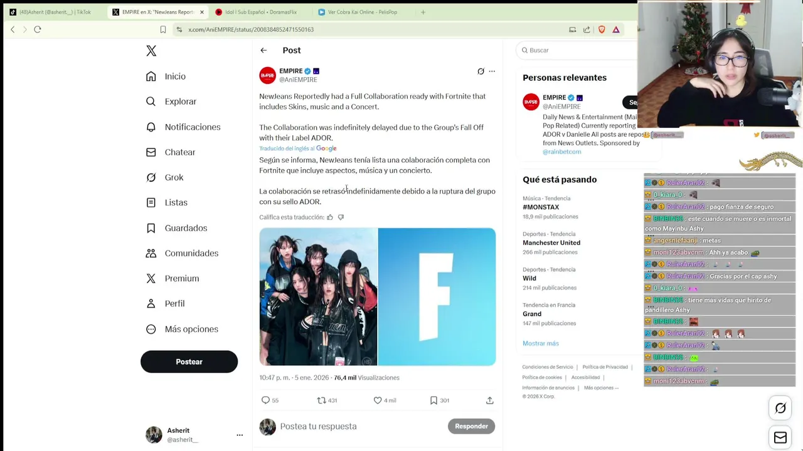This screenshot has width=803, height=451.
Task: Rate the translation with thumbs up
Action: (330, 217)
